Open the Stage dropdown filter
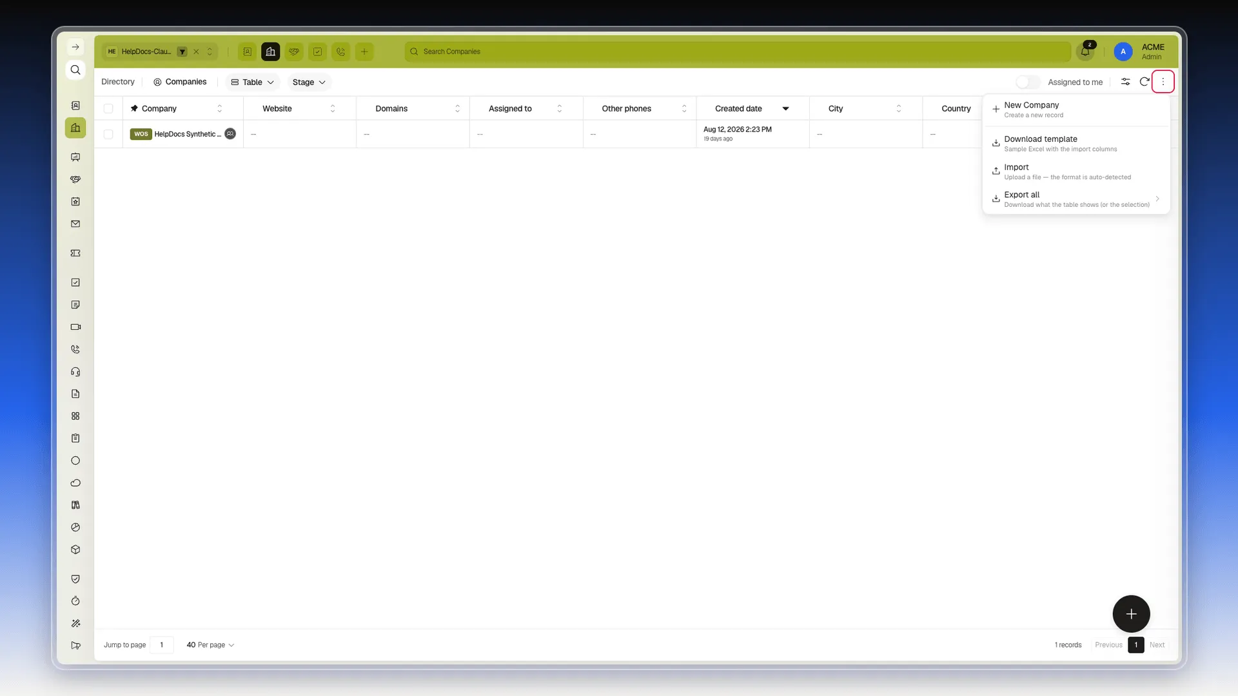The width and height of the screenshot is (1238, 696). [x=309, y=82]
